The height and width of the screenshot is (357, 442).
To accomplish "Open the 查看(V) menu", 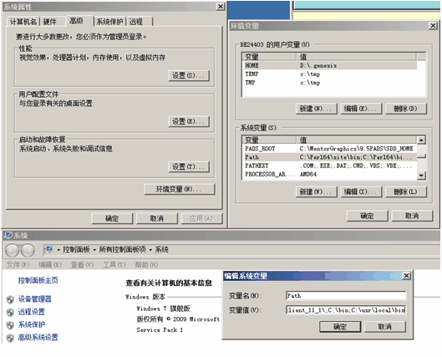I will pos(82,265).
